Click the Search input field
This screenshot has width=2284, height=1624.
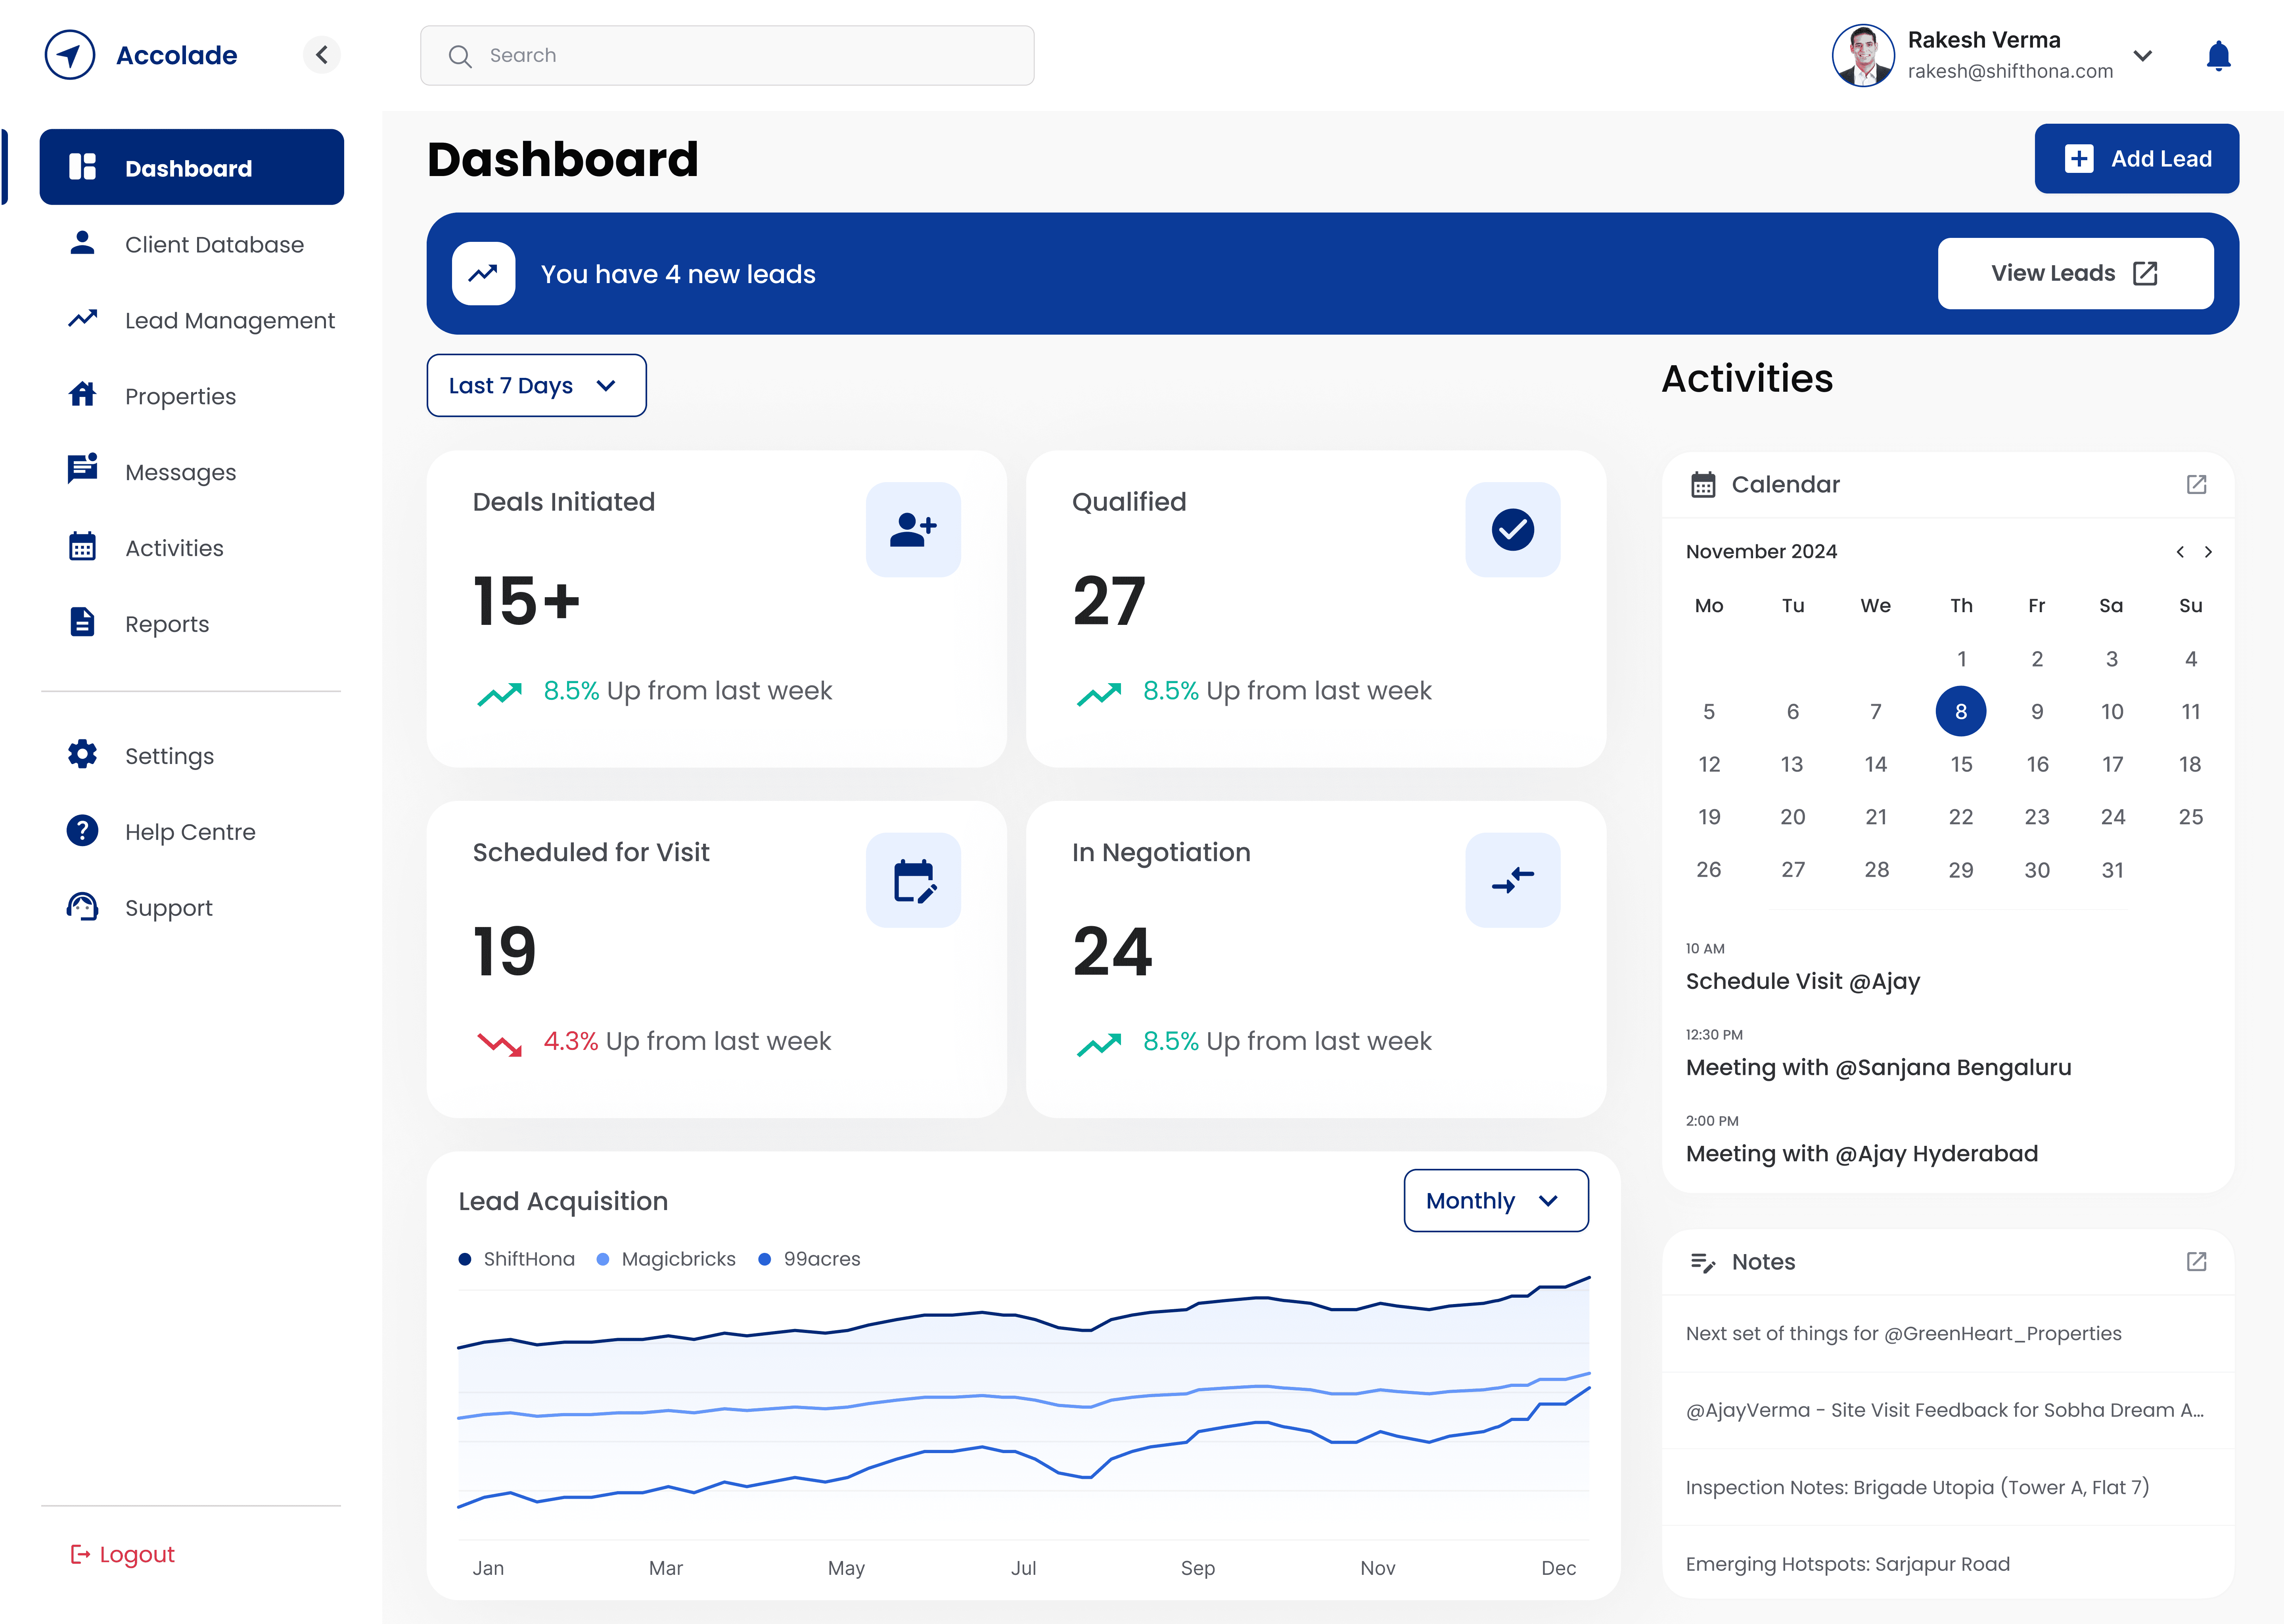[x=727, y=56]
